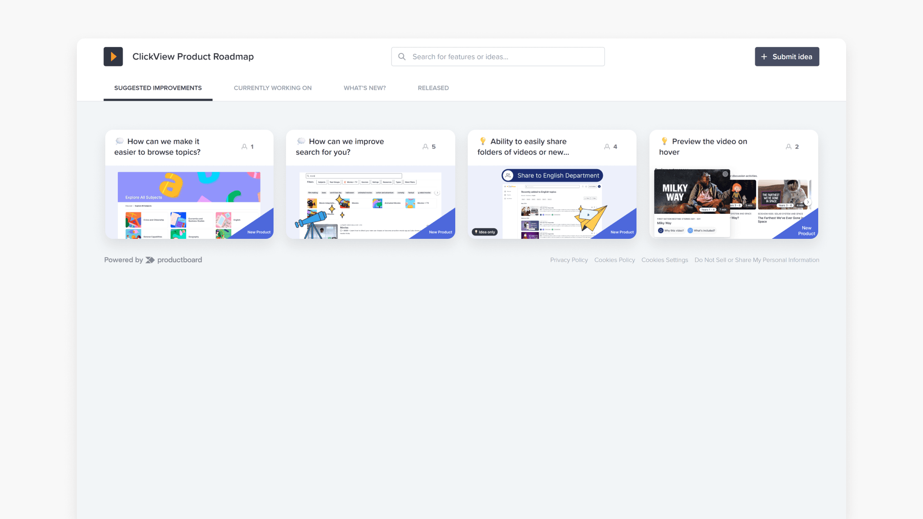Open the What's New? tab
This screenshot has height=519, width=923.
[x=364, y=88]
